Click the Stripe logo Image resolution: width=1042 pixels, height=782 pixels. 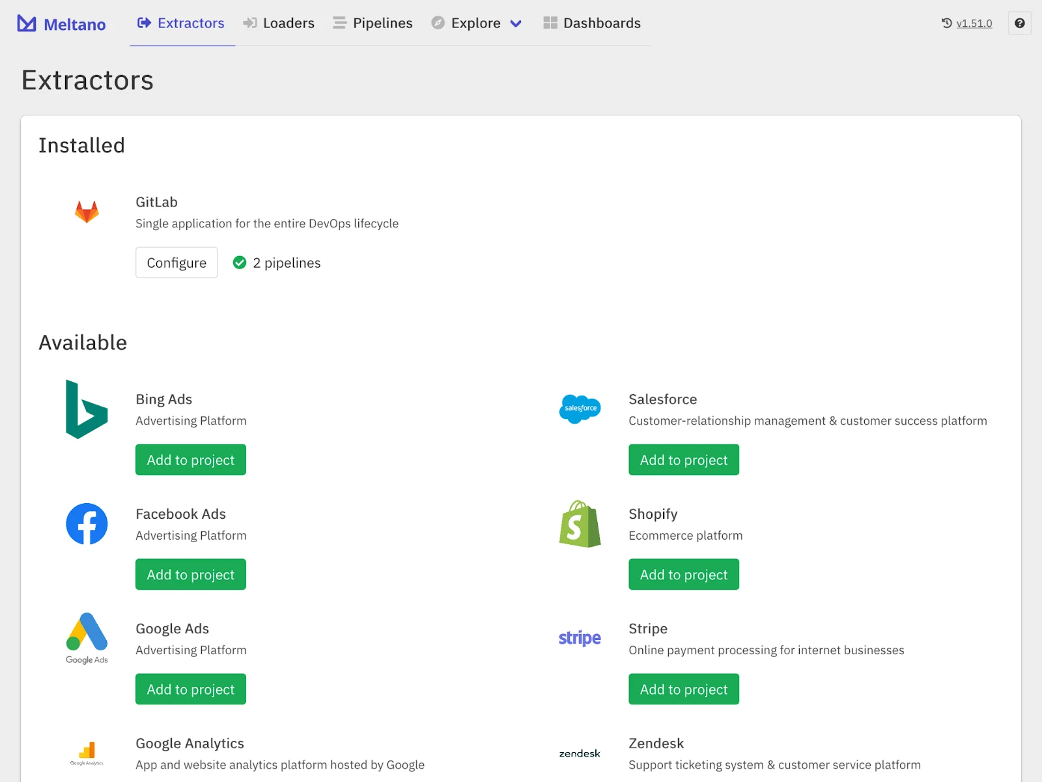click(x=578, y=638)
